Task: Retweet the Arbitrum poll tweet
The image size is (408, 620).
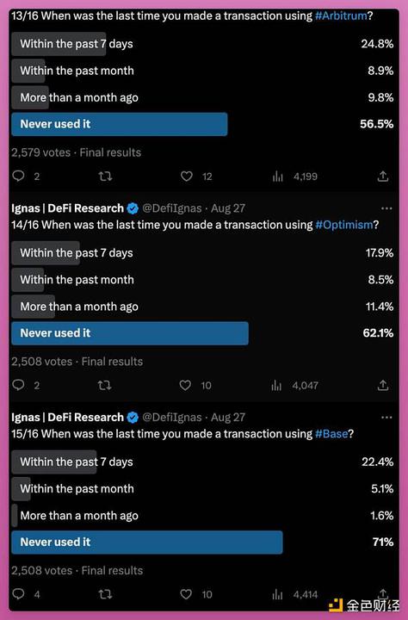Action: coord(105,176)
